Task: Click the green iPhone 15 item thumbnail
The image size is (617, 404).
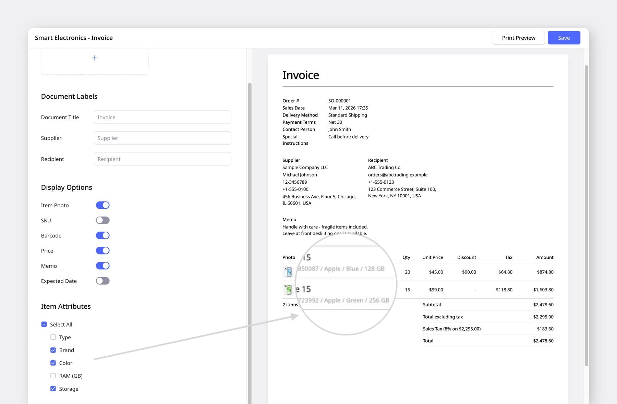Action: pyautogui.click(x=289, y=289)
